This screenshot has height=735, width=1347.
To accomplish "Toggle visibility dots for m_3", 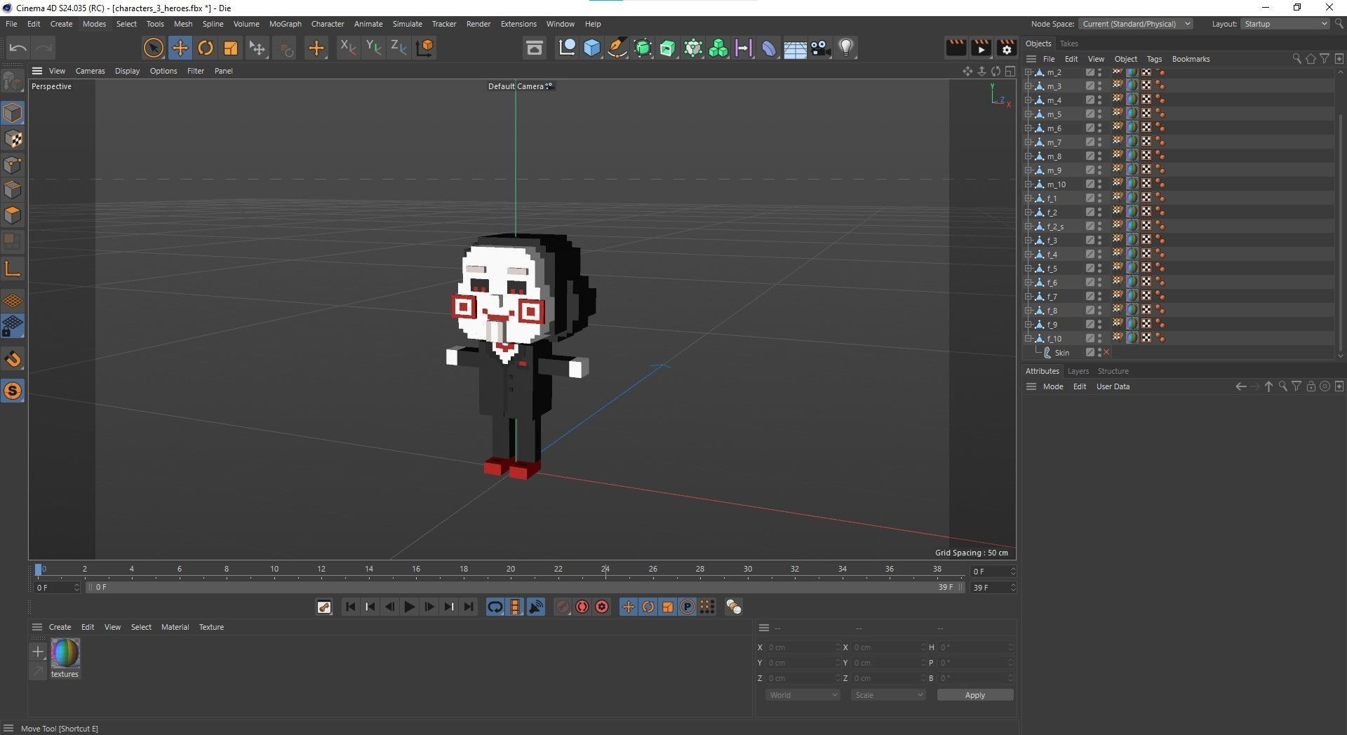I will 1099,86.
